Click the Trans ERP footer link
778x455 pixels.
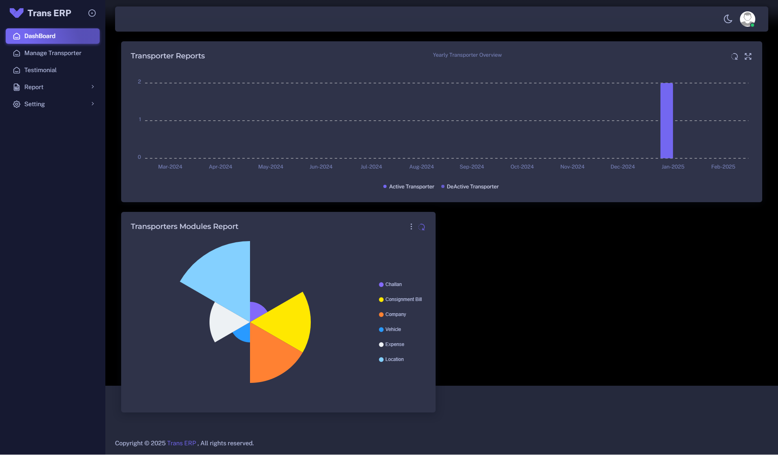pyautogui.click(x=182, y=443)
